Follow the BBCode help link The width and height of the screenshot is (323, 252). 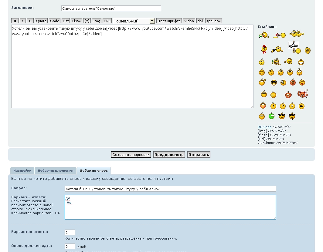coord(264,127)
